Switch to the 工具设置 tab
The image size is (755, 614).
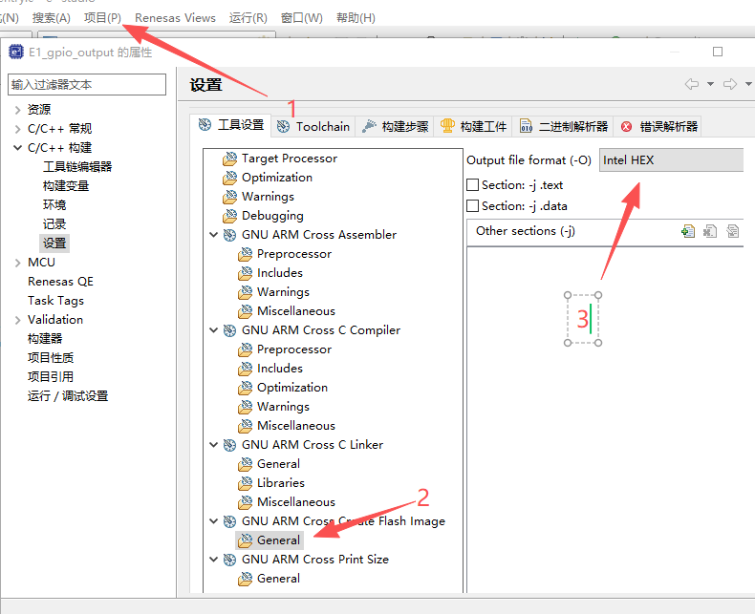tap(231, 125)
